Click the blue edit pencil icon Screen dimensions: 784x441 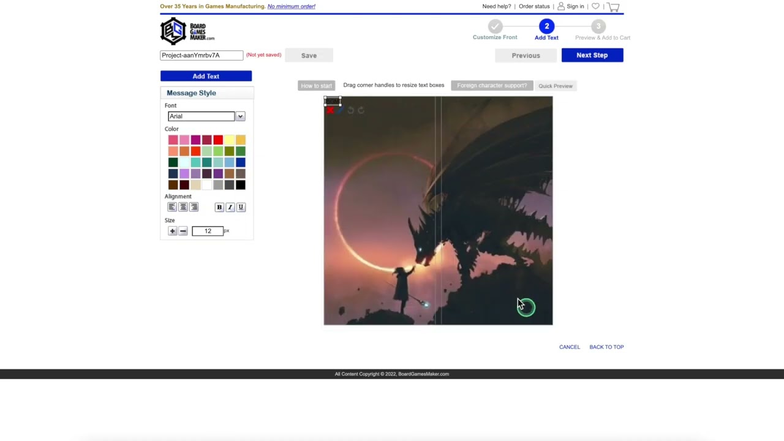[x=340, y=110]
